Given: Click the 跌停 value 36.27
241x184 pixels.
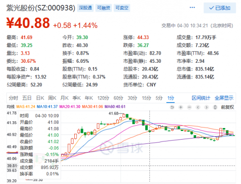Looking at the screenshot, I should tap(143, 45).
